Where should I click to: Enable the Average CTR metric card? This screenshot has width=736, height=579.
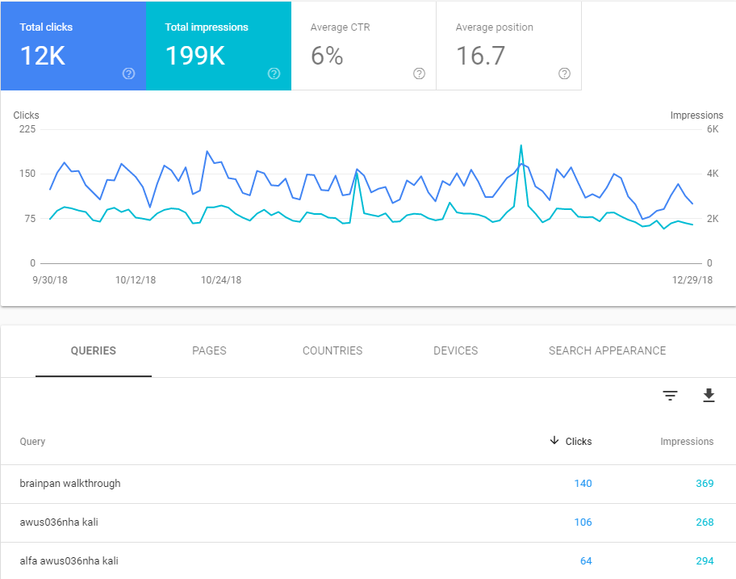coord(364,45)
